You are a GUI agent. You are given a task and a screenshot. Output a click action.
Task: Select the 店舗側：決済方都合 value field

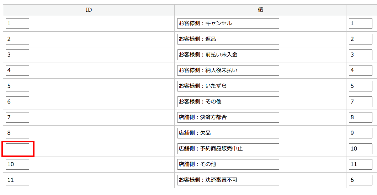pyautogui.click(x=228, y=117)
